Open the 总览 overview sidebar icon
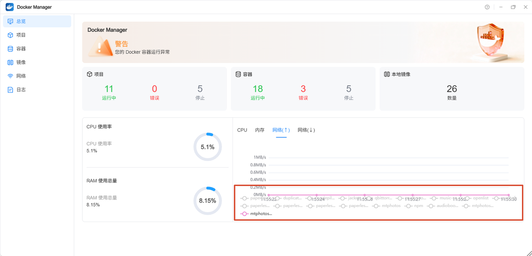The image size is (532, 256). point(10,21)
